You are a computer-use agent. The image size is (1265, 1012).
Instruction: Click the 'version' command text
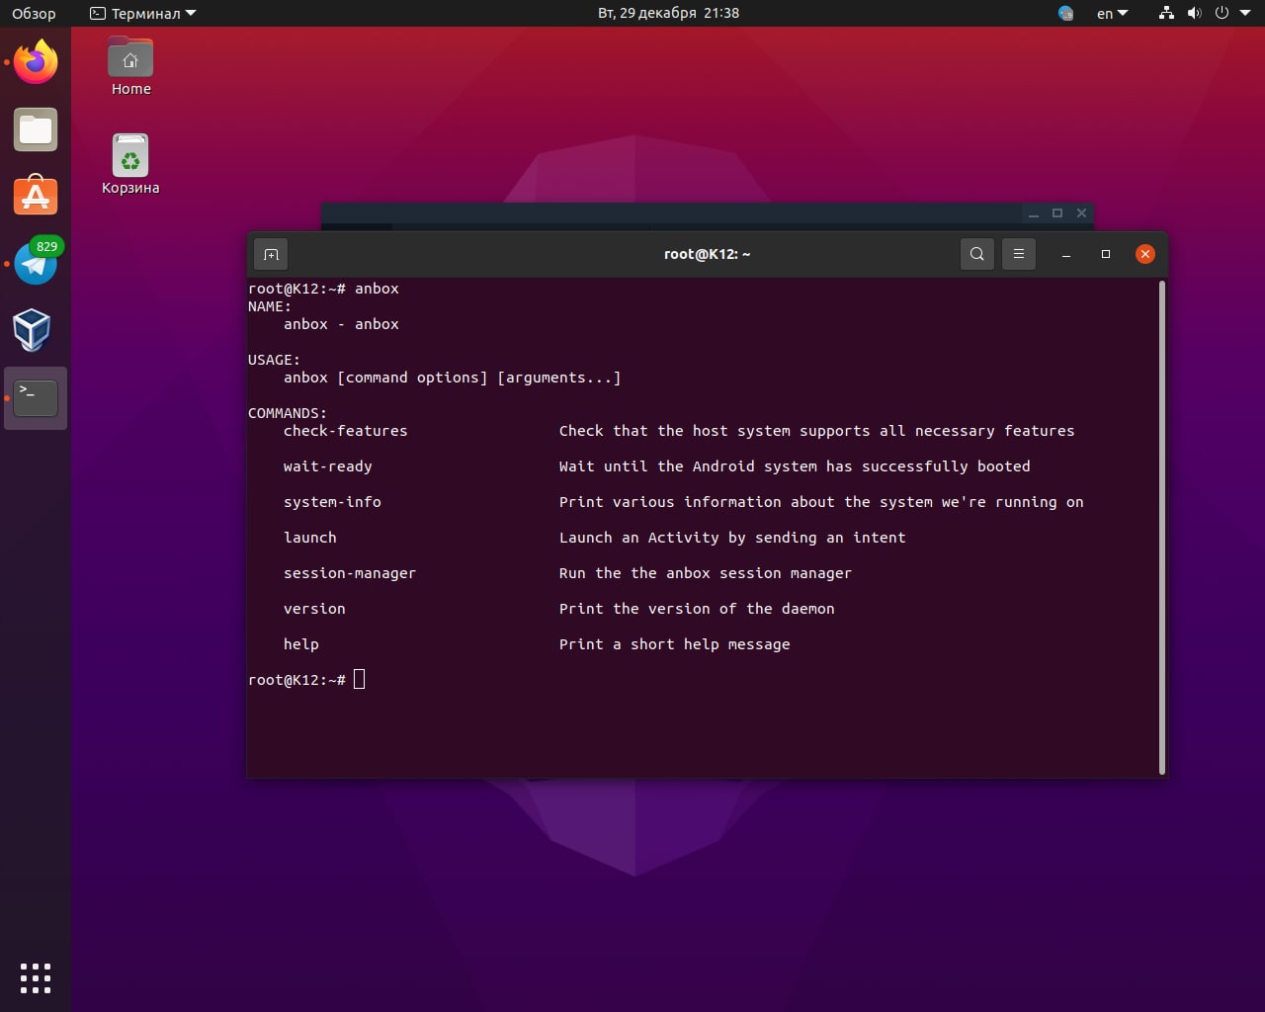(x=314, y=609)
